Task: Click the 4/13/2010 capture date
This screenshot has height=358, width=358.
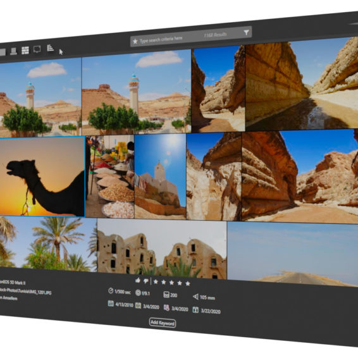Action: [124, 305]
